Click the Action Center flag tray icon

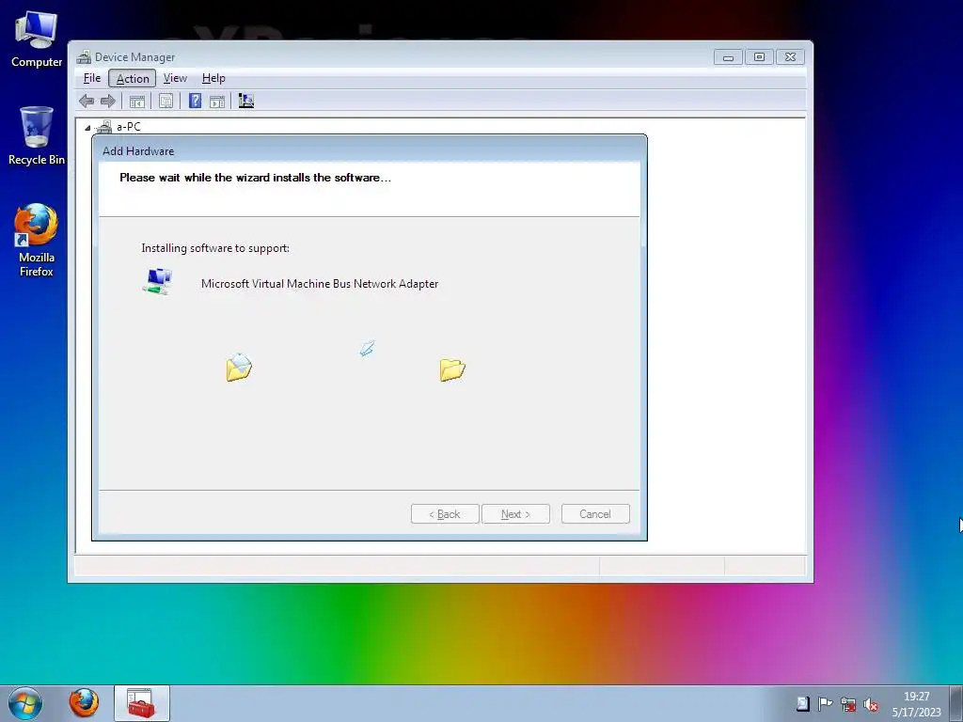point(825,703)
